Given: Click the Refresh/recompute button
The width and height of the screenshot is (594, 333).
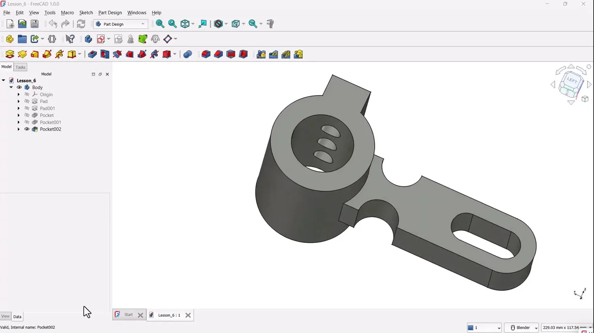Looking at the screenshot, I should point(80,23).
